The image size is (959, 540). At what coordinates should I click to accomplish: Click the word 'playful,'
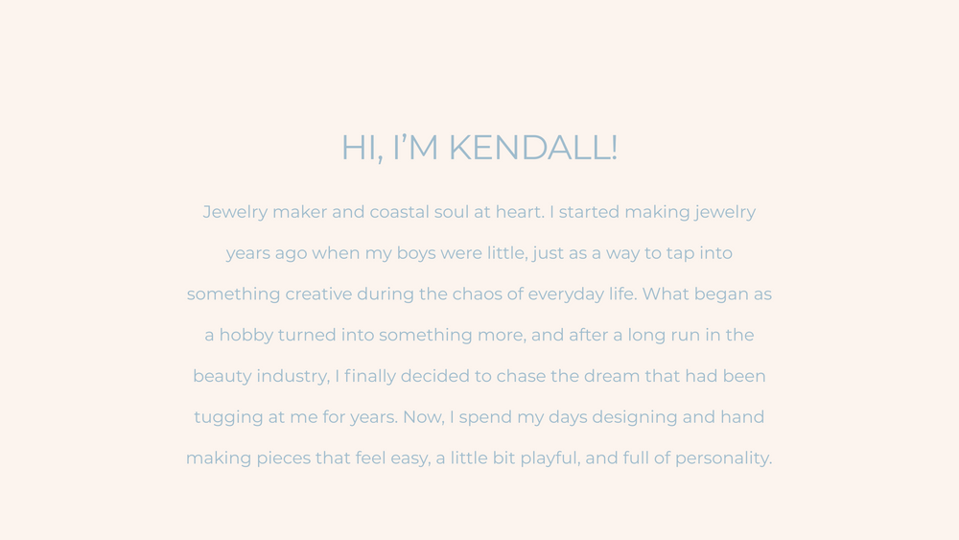coord(550,458)
